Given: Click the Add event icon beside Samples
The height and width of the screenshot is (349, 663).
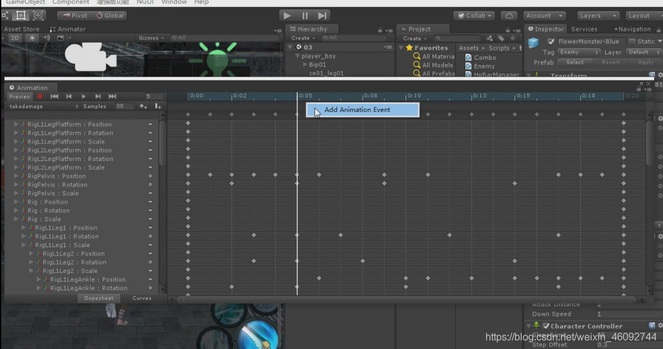Looking at the screenshot, I should (x=158, y=106).
